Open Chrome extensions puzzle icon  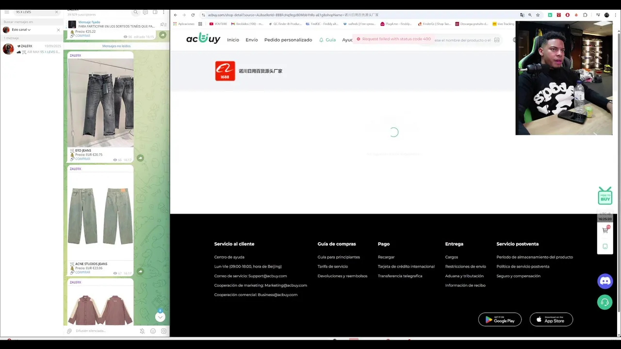[585, 15]
